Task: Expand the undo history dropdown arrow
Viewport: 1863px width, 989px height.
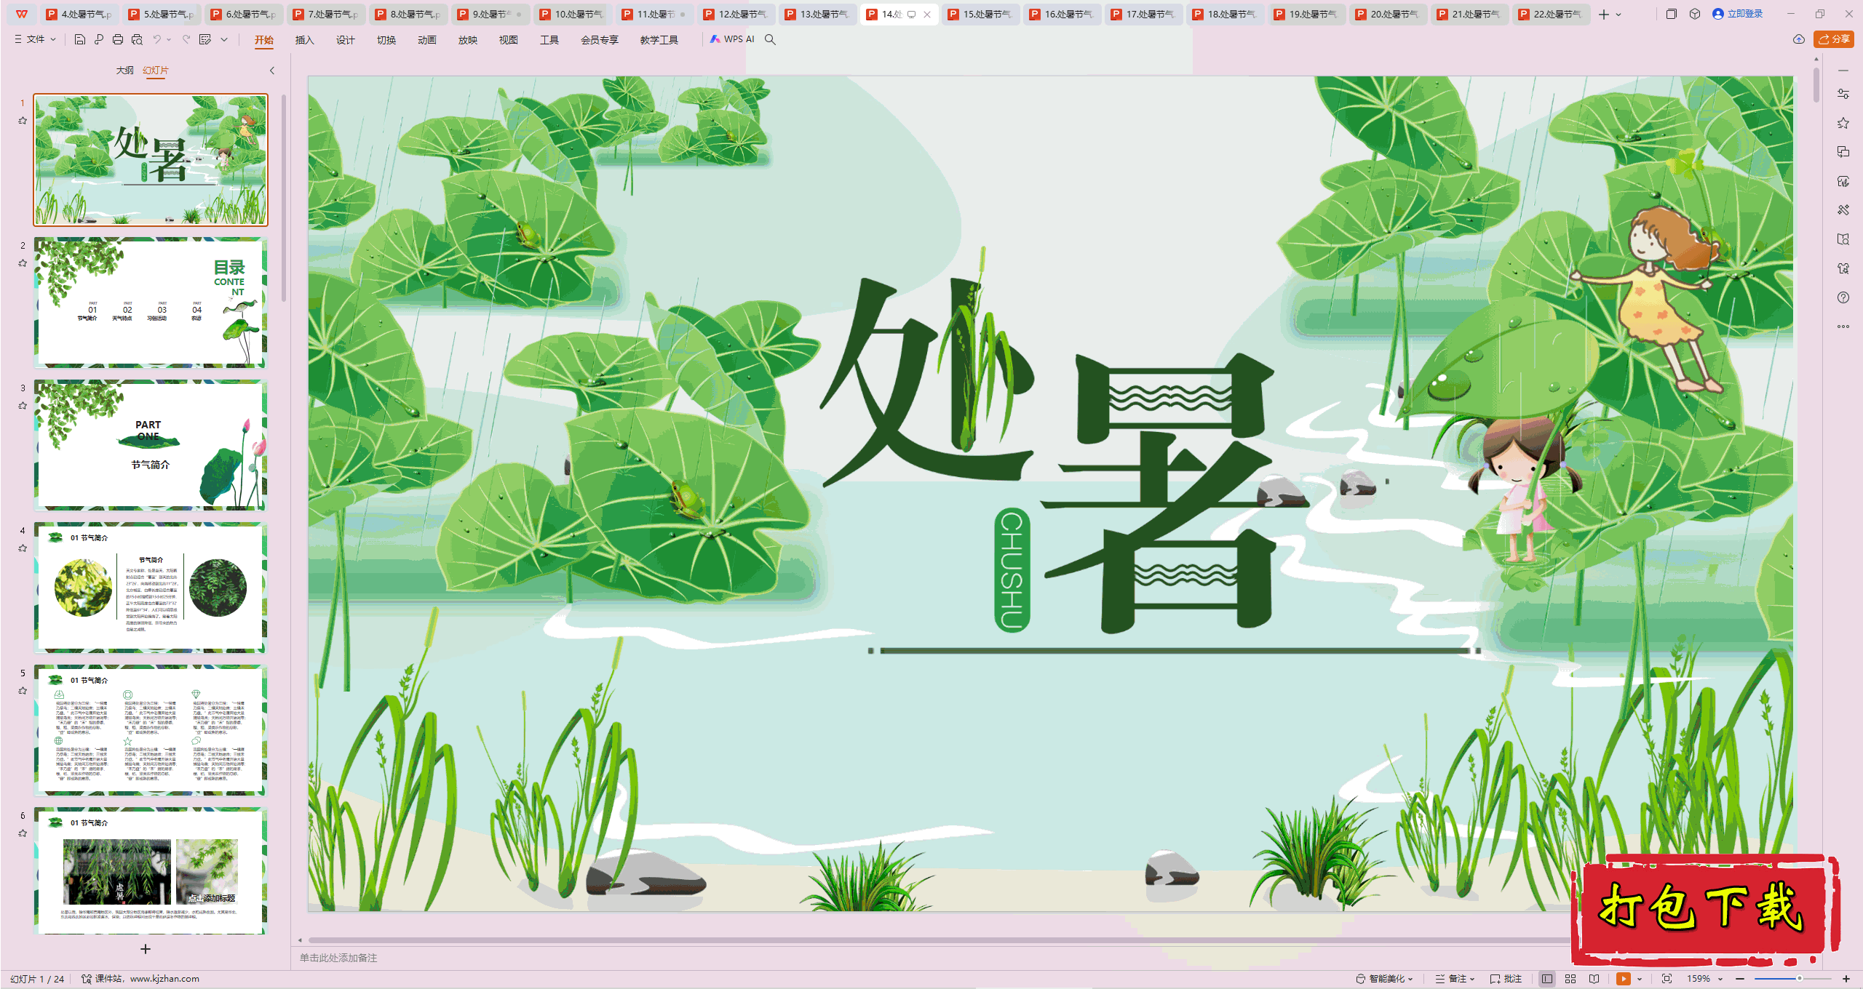Action: tap(169, 39)
